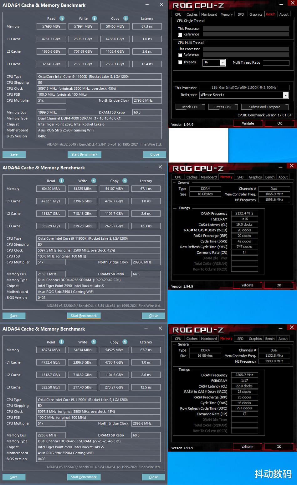Open SPD tab in middle CPU-Z window

[x=240, y=177]
